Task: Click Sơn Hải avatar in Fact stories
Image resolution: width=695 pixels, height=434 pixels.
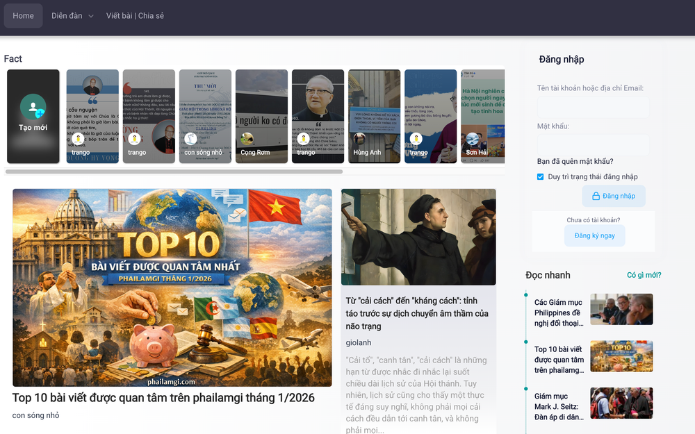Action: coord(472,139)
